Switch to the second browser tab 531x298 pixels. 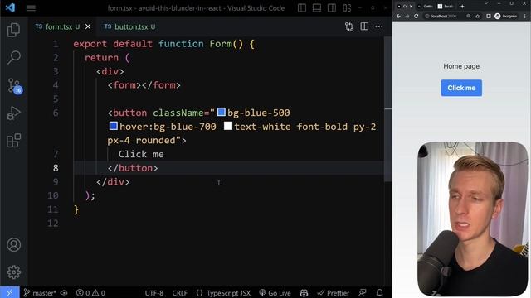(x=426, y=6)
